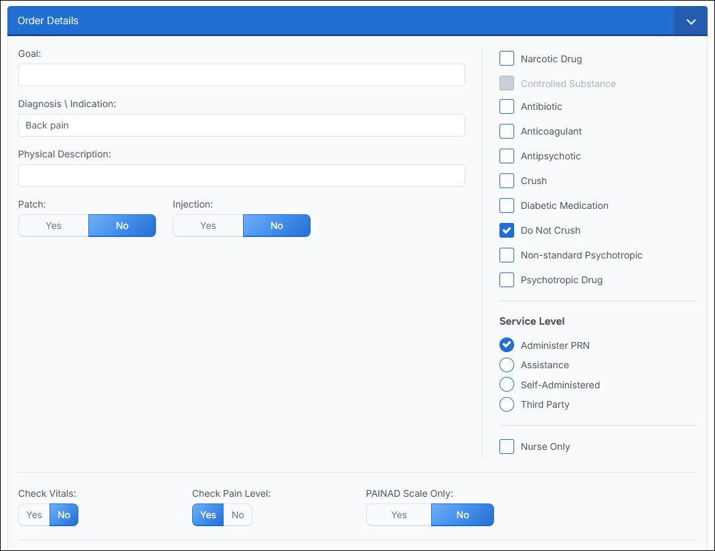The image size is (715, 551).
Task: Tick the Non-standard Psychotropic checkbox
Action: coord(507,255)
